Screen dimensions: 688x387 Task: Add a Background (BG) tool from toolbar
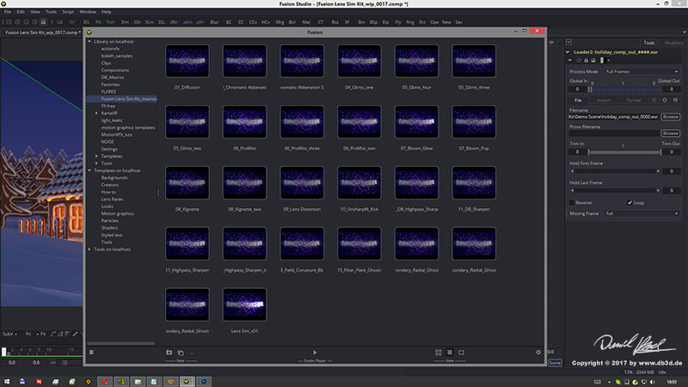coord(87,22)
